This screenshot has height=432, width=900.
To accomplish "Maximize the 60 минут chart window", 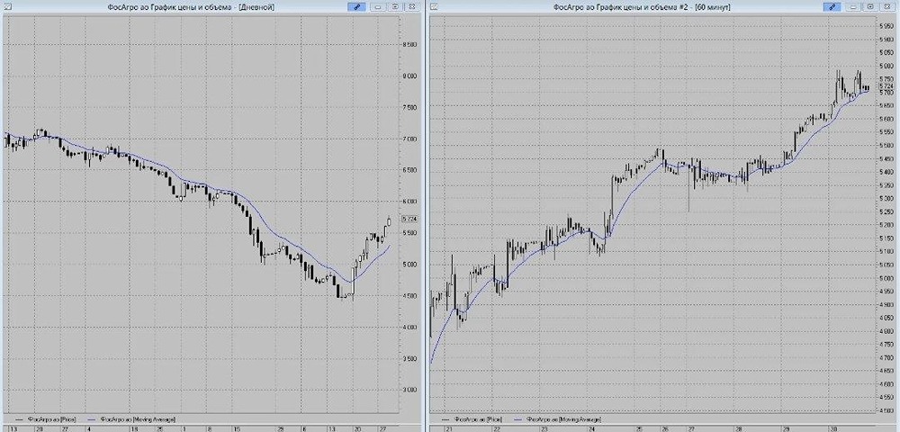I will (870, 7).
